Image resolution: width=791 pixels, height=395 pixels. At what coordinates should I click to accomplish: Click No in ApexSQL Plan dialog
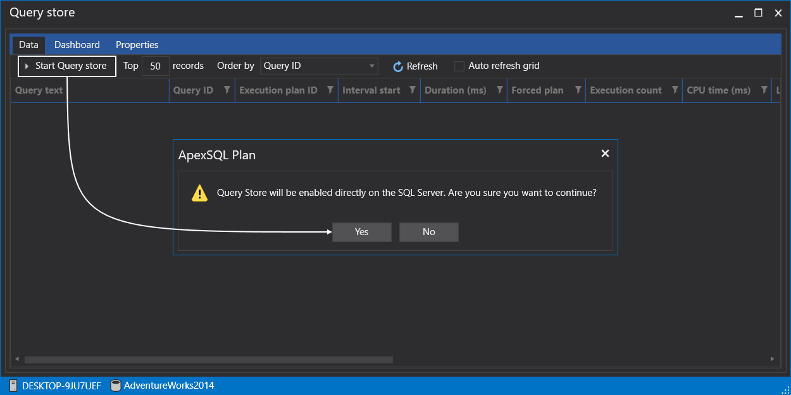coord(429,232)
